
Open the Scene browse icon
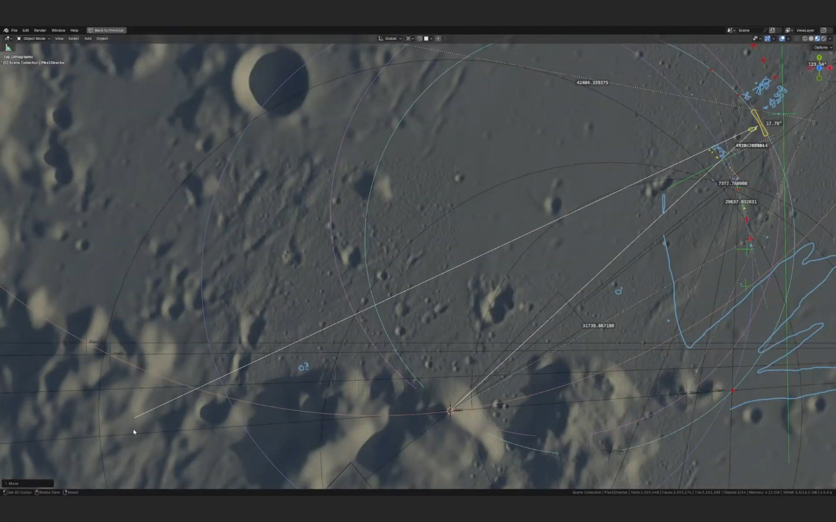tap(730, 31)
